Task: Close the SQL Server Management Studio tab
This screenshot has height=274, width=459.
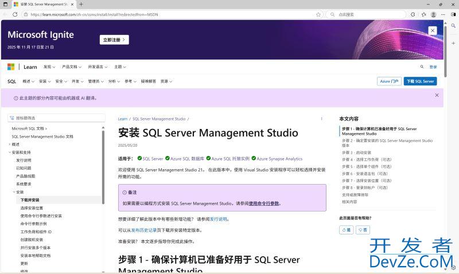Action: tap(72, 5)
